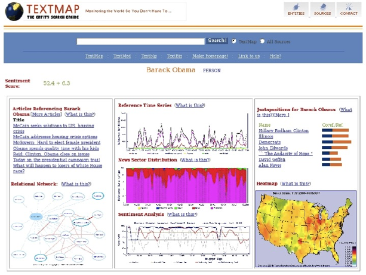This screenshot has width=366, height=275.
Task: Open the News Sector Distribution chart
Action: click(x=183, y=188)
